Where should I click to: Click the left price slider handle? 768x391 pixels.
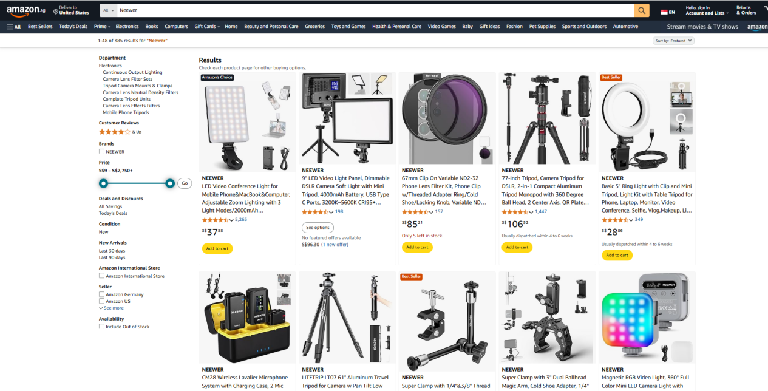pyautogui.click(x=104, y=183)
